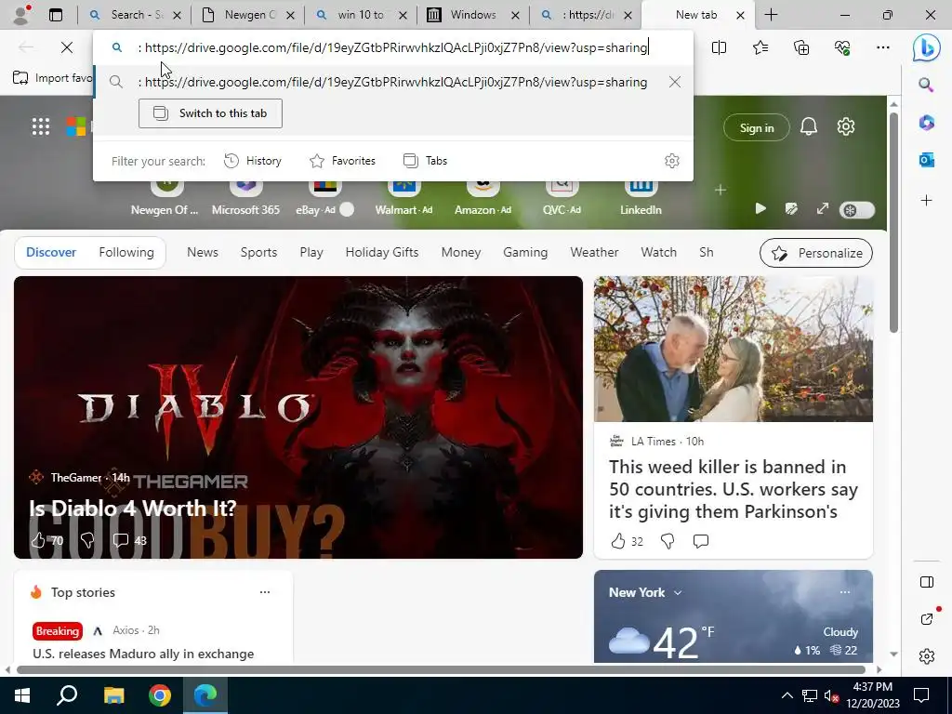Show hidden system tray icons

tap(787, 695)
